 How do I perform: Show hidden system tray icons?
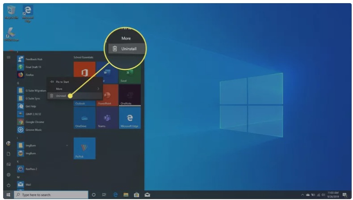[303, 195]
